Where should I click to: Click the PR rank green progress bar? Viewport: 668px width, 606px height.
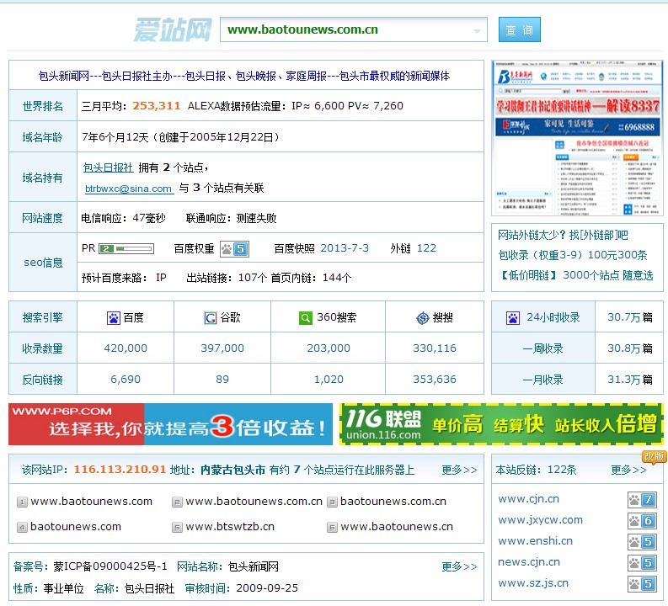[126, 249]
